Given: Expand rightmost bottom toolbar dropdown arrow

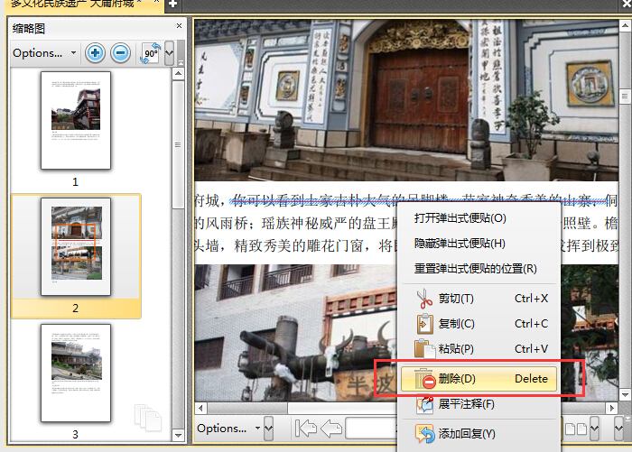Looking at the screenshot, I should pyautogui.click(x=618, y=429).
